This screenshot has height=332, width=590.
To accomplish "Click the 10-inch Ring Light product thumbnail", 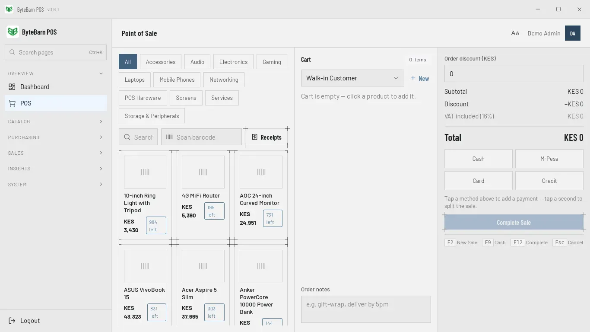I will pos(145,172).
